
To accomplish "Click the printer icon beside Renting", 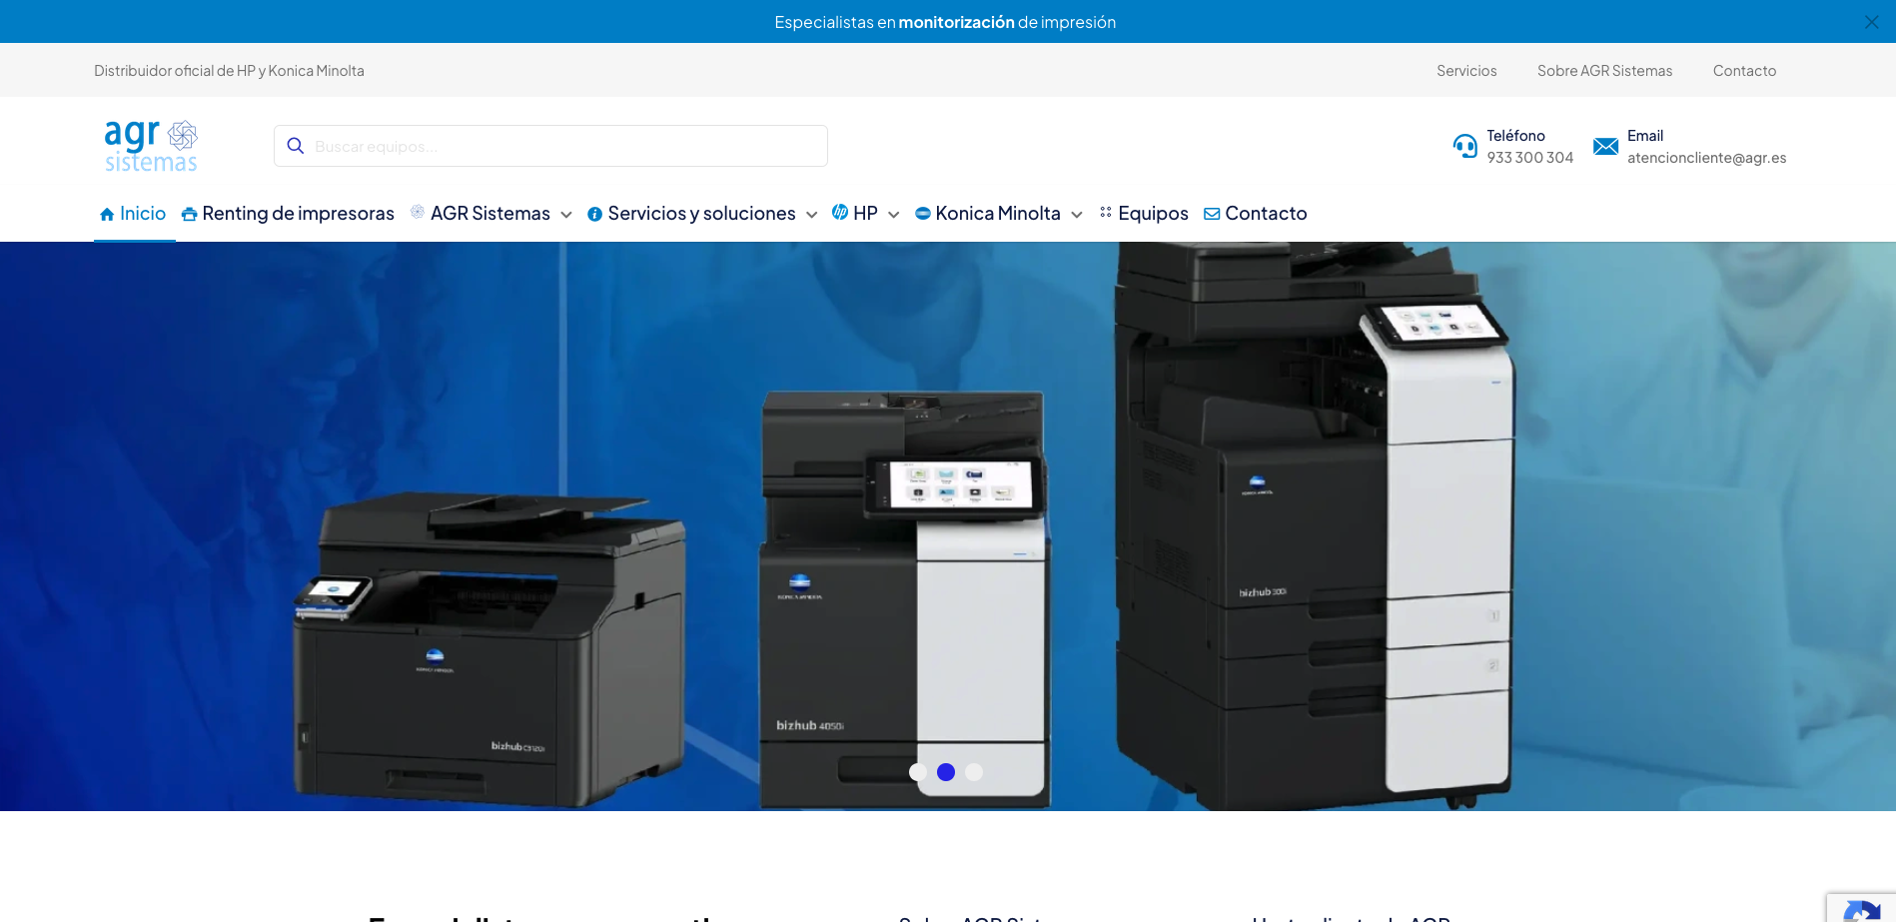I will (189, 214).
